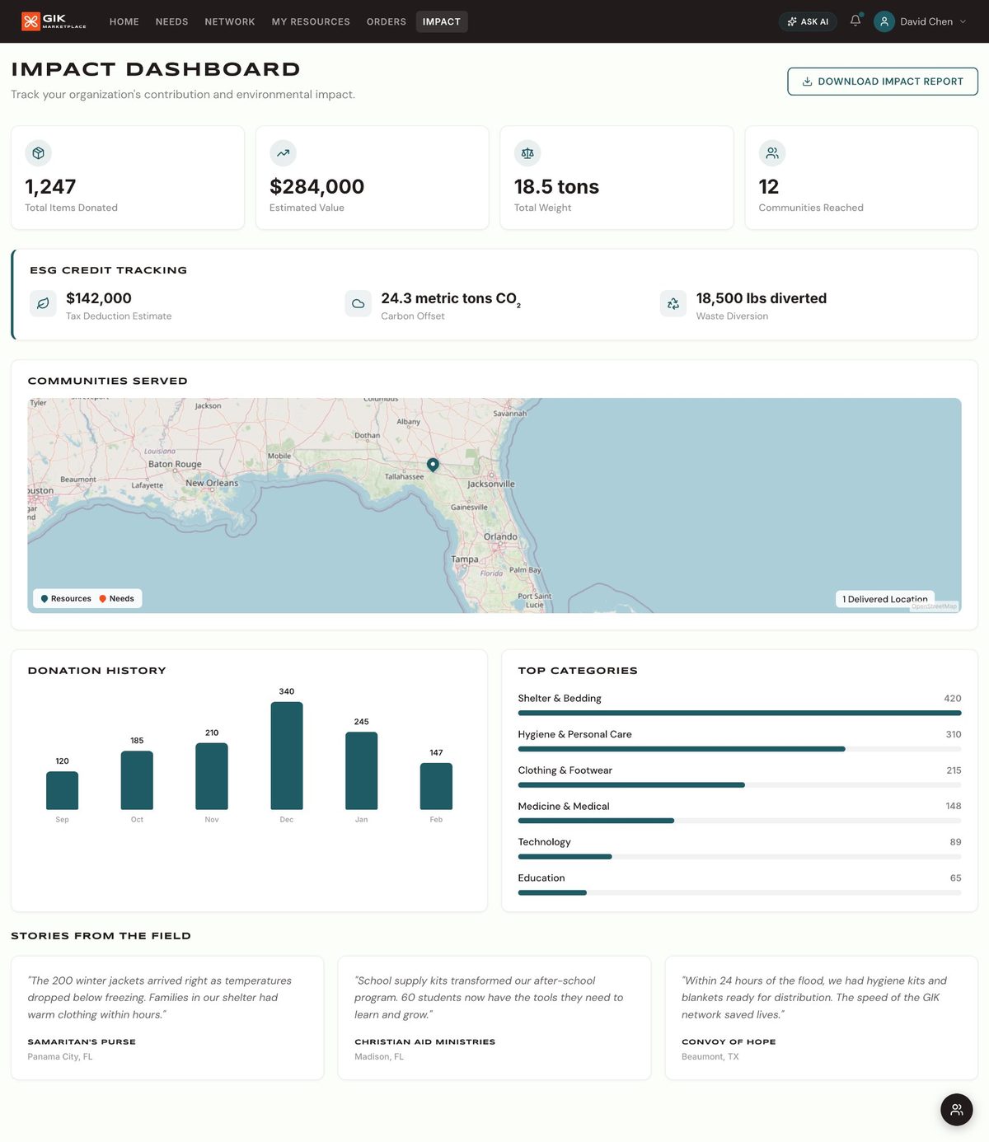Viewport: 989px width, 1142px height.
Task: Click the Carbon Offset cloud icon
Action: click(x=358, y=303)
